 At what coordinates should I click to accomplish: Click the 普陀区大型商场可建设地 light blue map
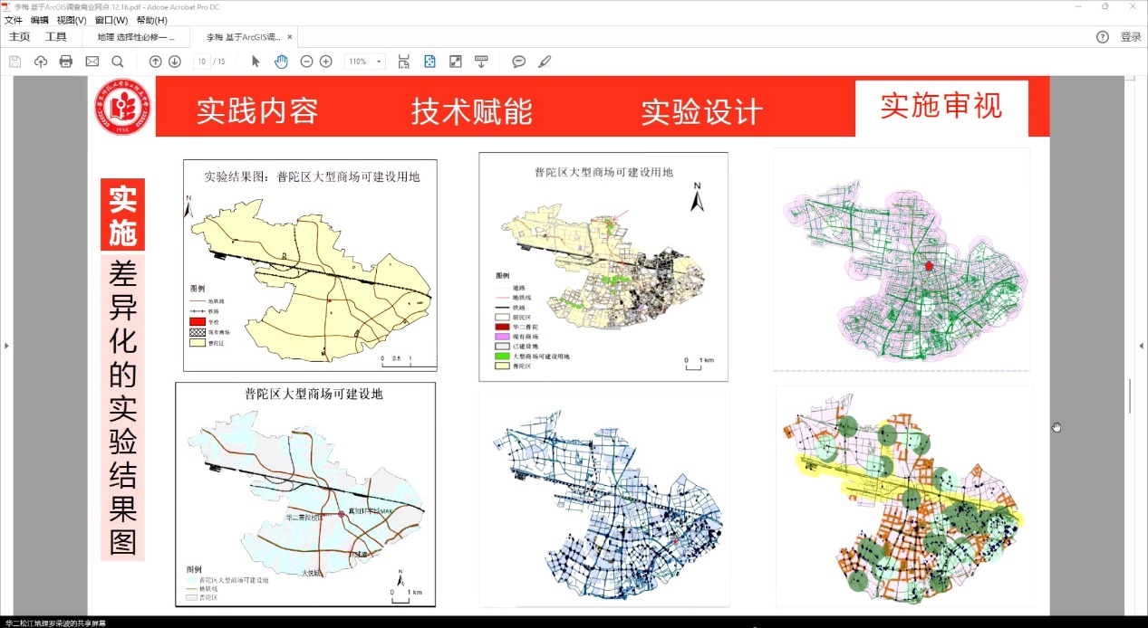point(305,494)
